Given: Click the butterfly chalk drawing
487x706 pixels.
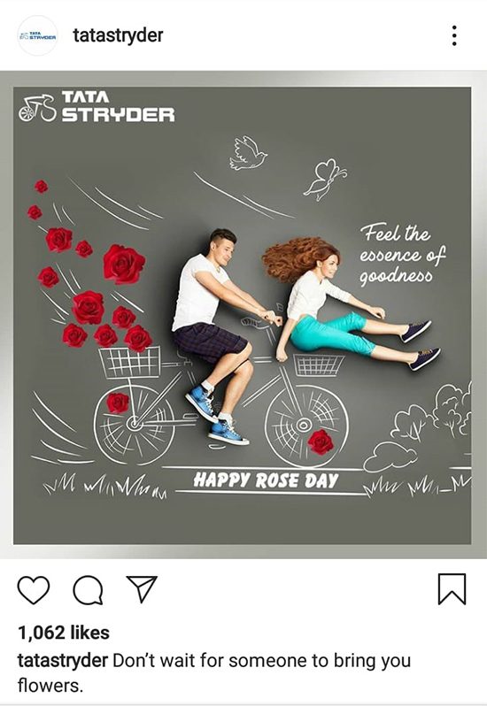Looking at the screenshot, I should pyautogui.click(x=325, y=179).
